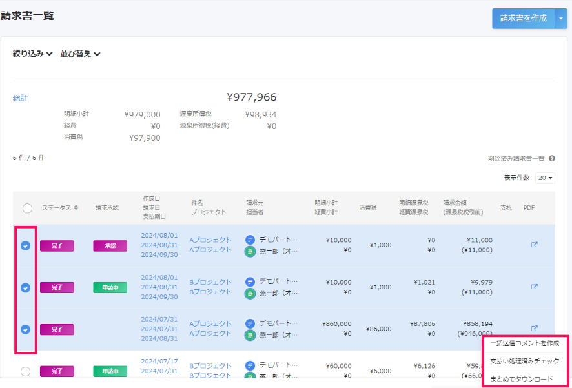Viewport: 572px width, 388px height.
Task: Click the 請求書を作成 button
Action: pyautogui.click(x=524, y=18)
